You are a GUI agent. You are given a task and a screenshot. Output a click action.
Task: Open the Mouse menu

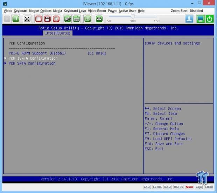tap(34, 11)
